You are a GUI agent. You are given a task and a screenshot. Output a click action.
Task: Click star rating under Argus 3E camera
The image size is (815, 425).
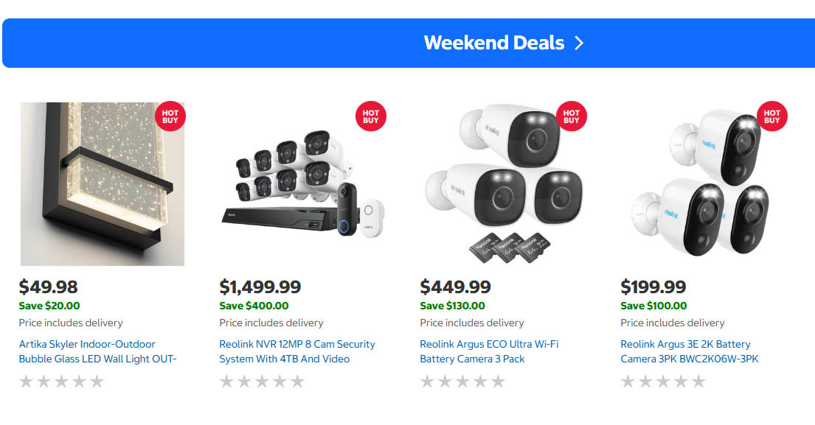(x=663, y=382)
